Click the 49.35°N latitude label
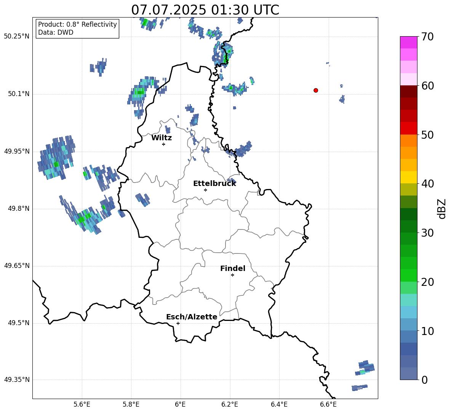The width and height of the screenshot is (451, 412). point(17,380)
